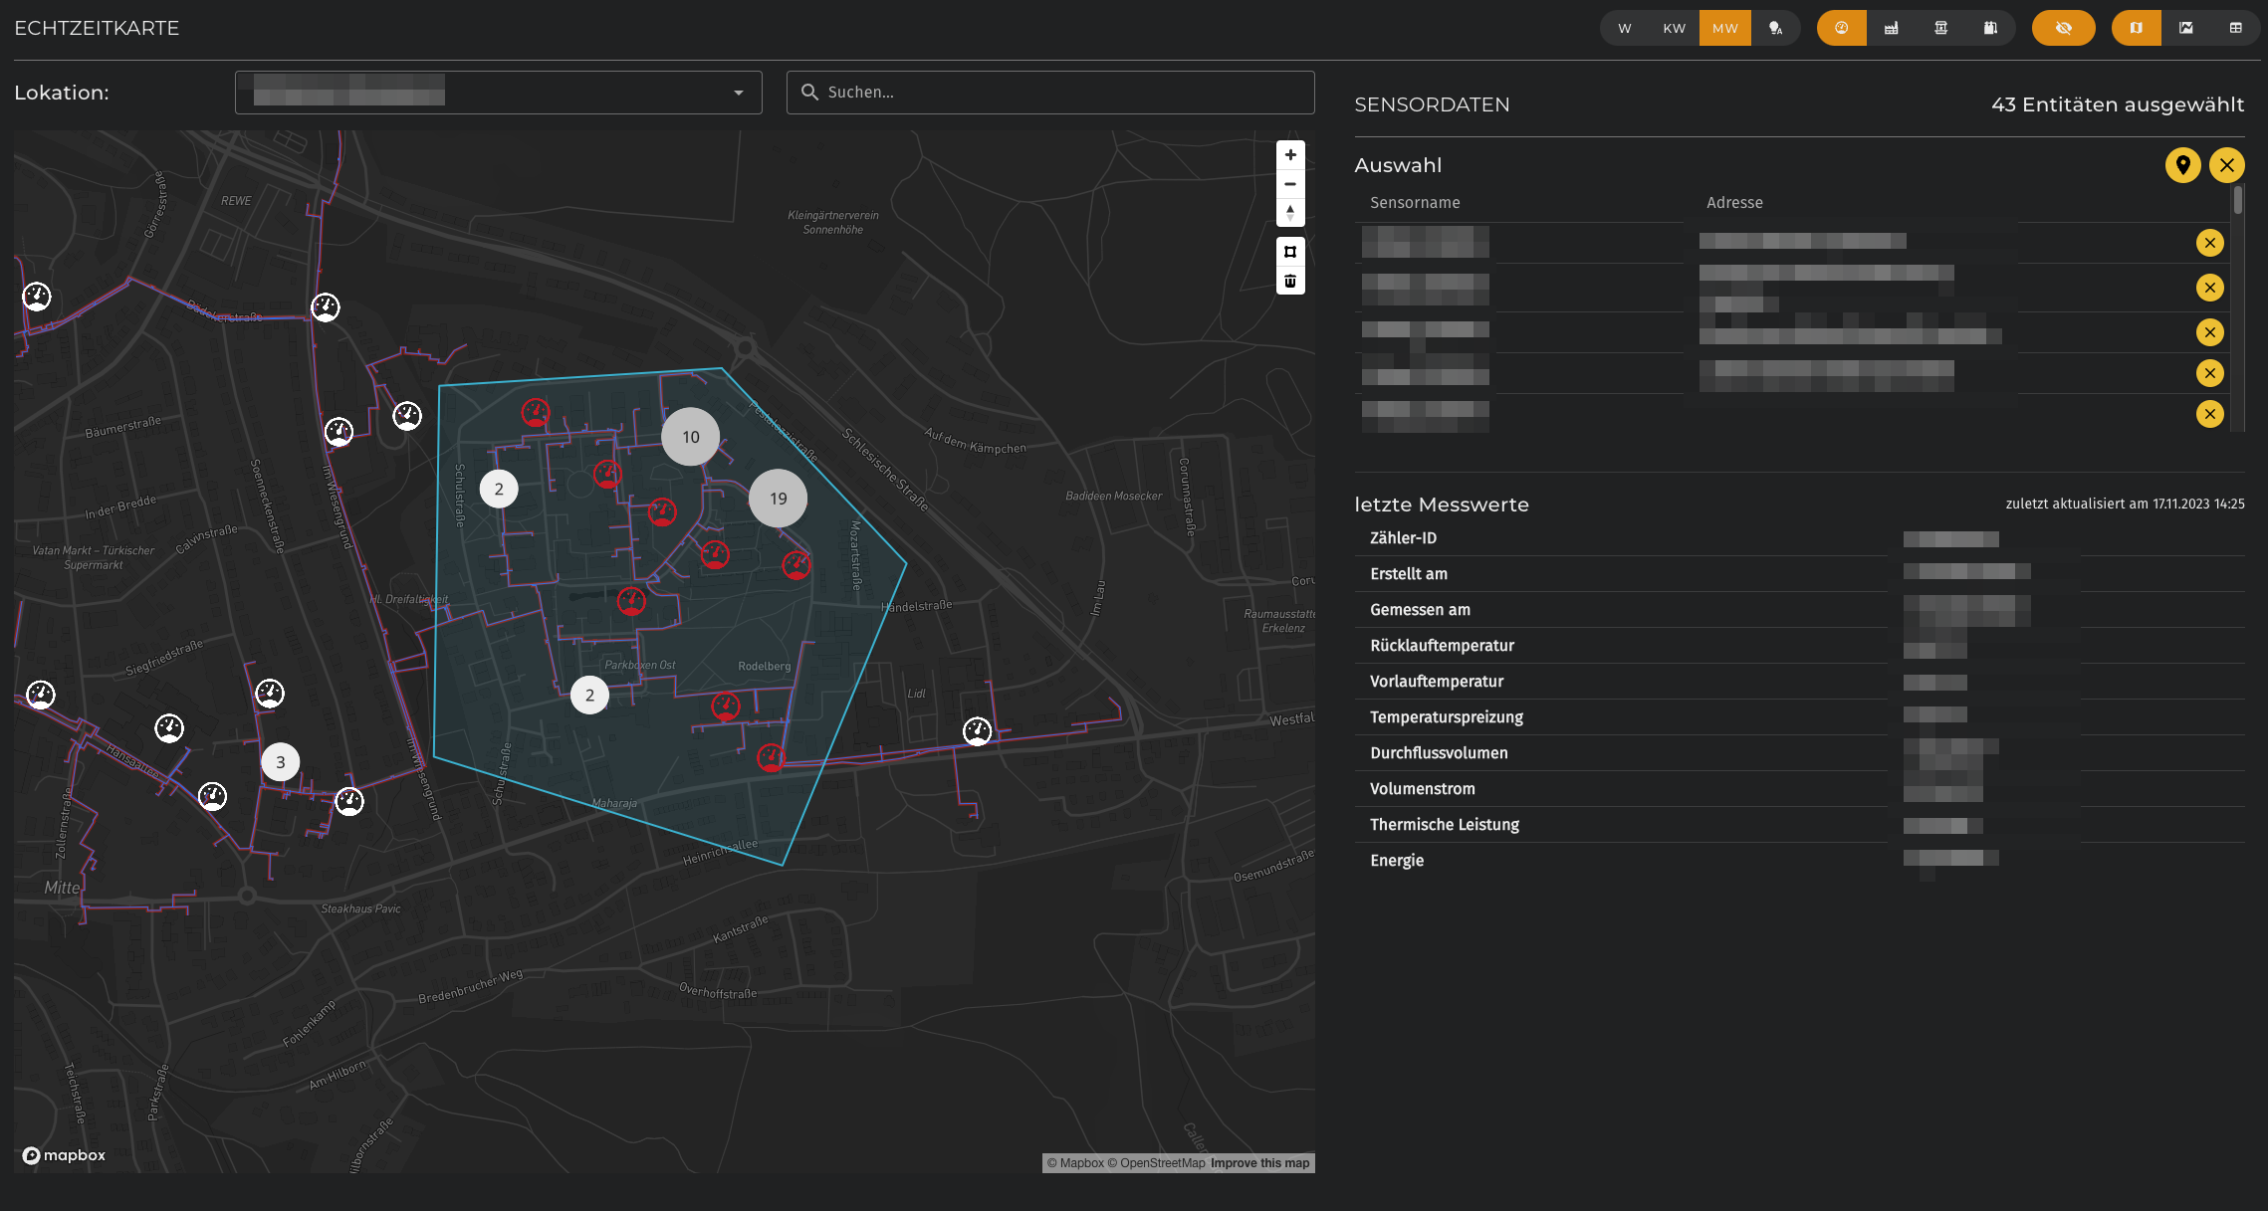Click the Suchen search field
This screenshot has width=2268, height=1211.
pyautogui.click(x=1050, y=93)
